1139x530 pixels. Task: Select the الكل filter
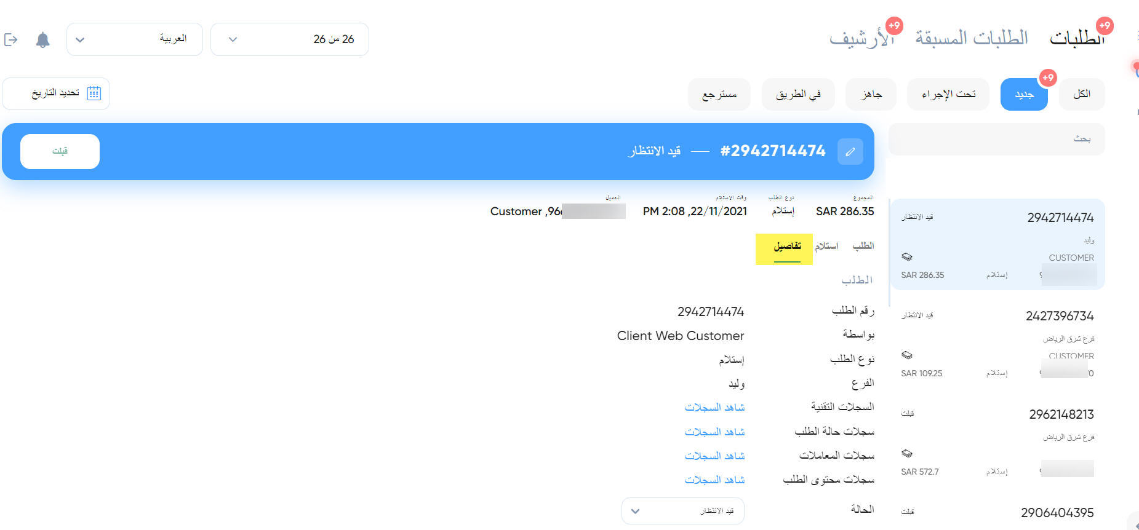click(x=1082, y=94)
